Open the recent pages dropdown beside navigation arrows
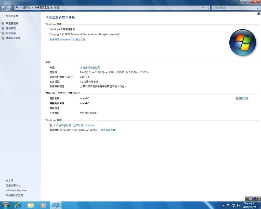 click(13, 8)
